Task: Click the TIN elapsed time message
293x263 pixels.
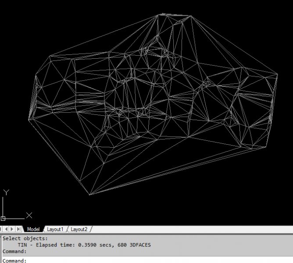Action: 84,245
